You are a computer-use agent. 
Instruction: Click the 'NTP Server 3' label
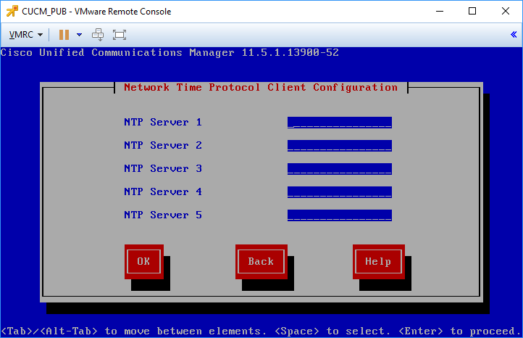(163, 168)
